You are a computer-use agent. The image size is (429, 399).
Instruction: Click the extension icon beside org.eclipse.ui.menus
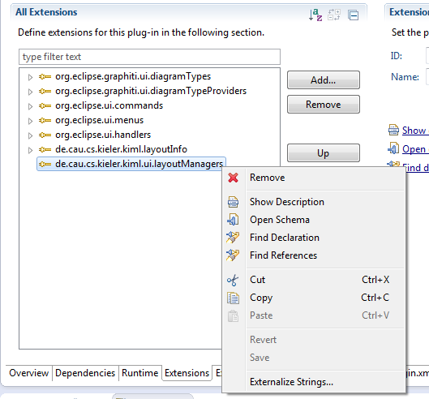point(45,120)
